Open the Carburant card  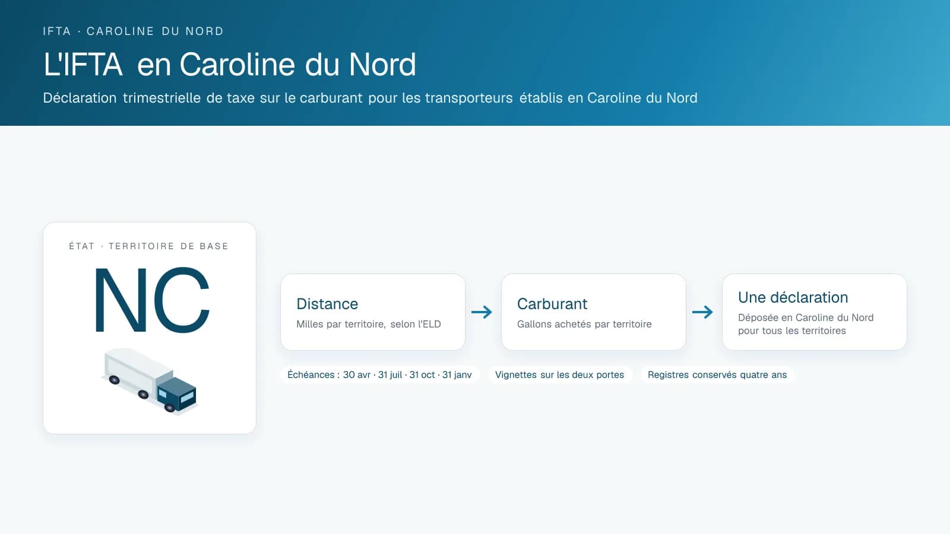point(594,312)
